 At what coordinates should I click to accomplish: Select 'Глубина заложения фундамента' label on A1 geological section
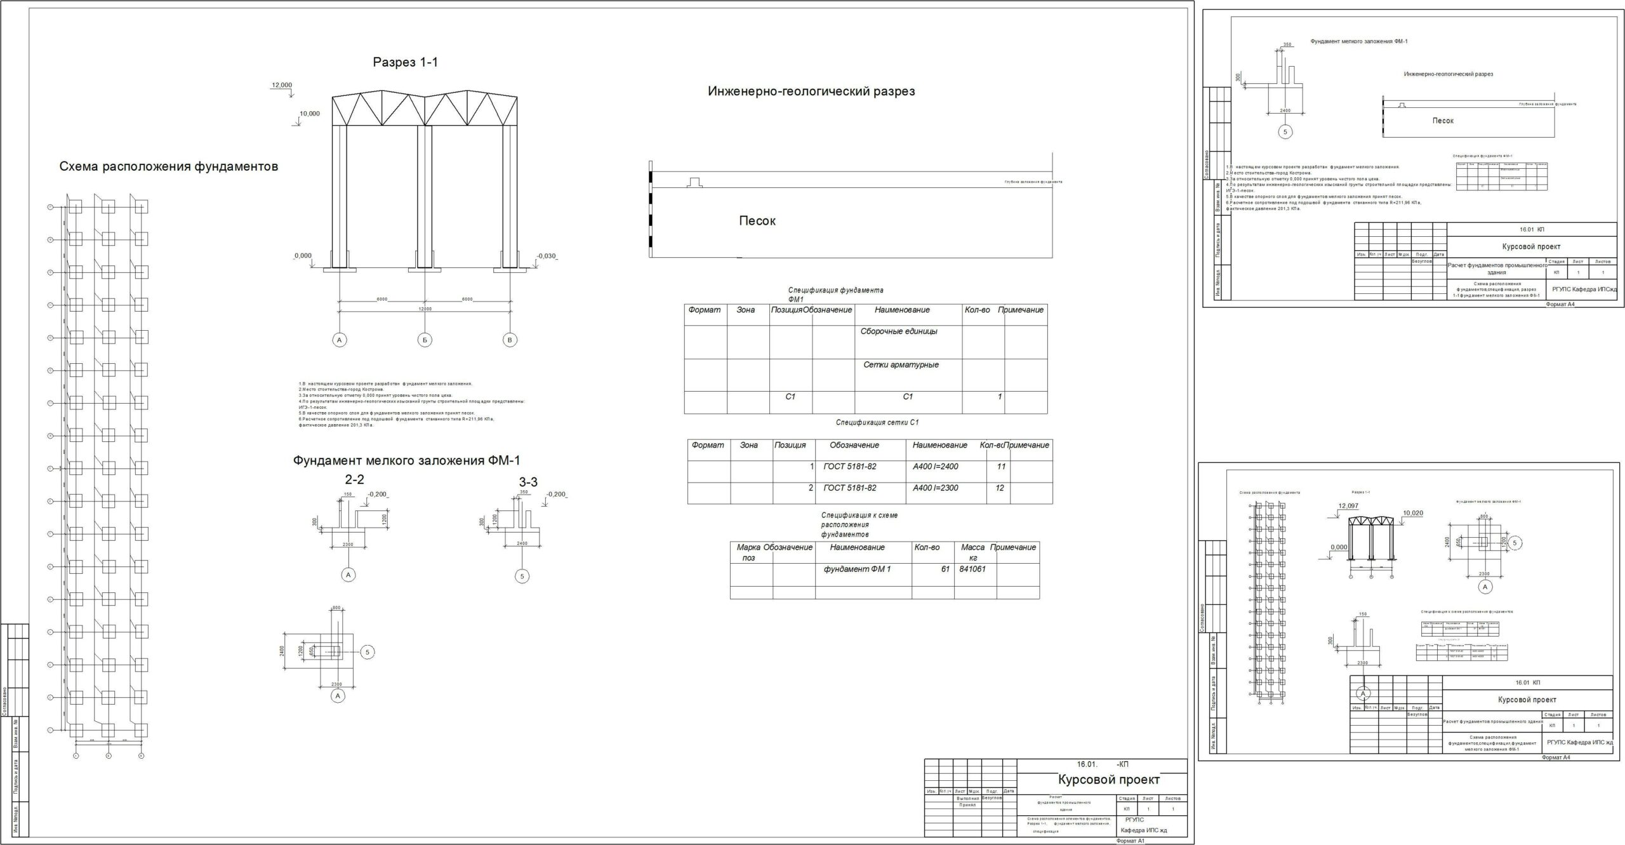tap(1033, 182)
